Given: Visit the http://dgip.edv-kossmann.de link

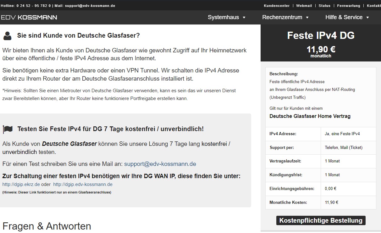Looking at the screenshot, I should coord(83,184).
